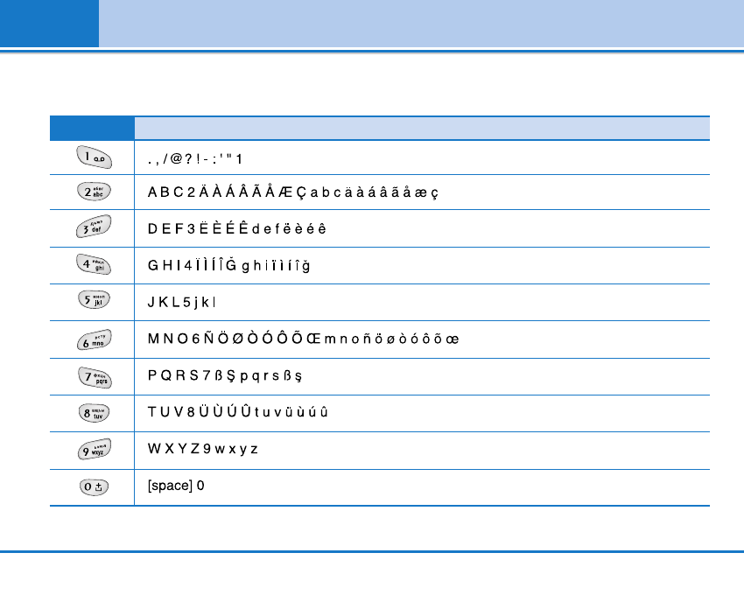The height and width of the screenshot is (595, 744).
Task: Click the [space] 0 text
Action: pos(176,486)
